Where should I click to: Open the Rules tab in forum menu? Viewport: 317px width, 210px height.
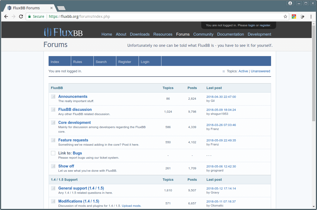click(78, 62)
